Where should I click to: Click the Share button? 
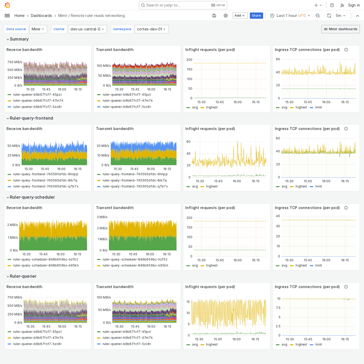(256, 16)
